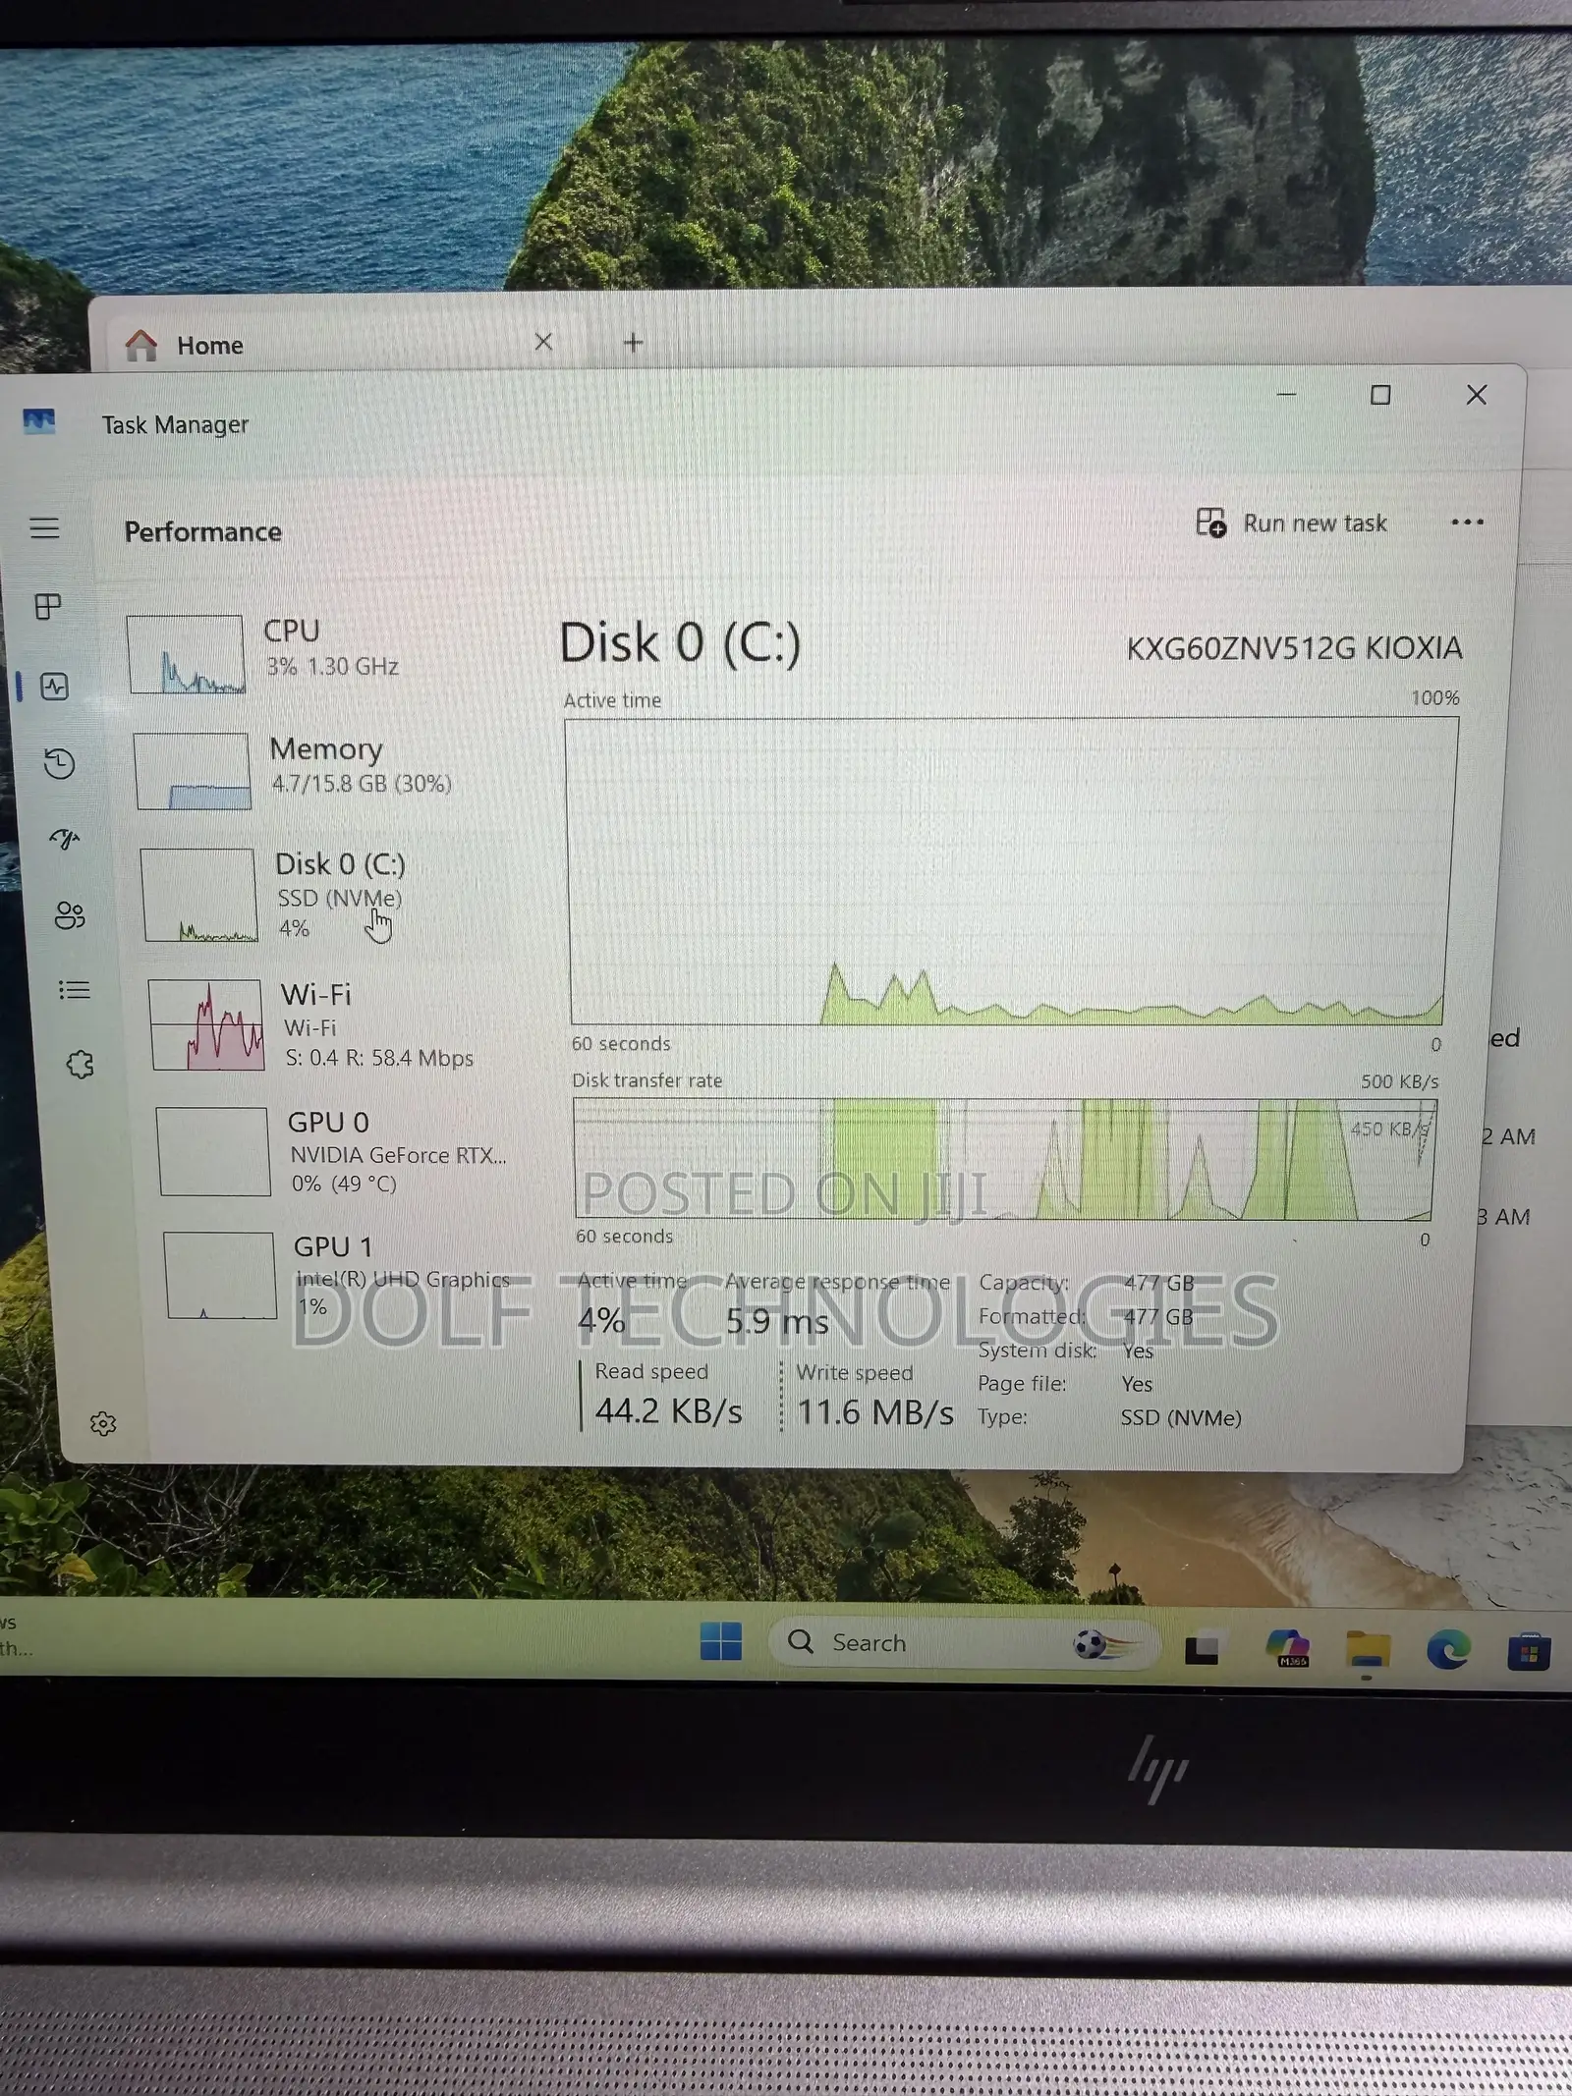Click the KXG60ZNV512G KIOXIA disk model text
This screenshot has width=1572, height=2096.
[1294, 648]
